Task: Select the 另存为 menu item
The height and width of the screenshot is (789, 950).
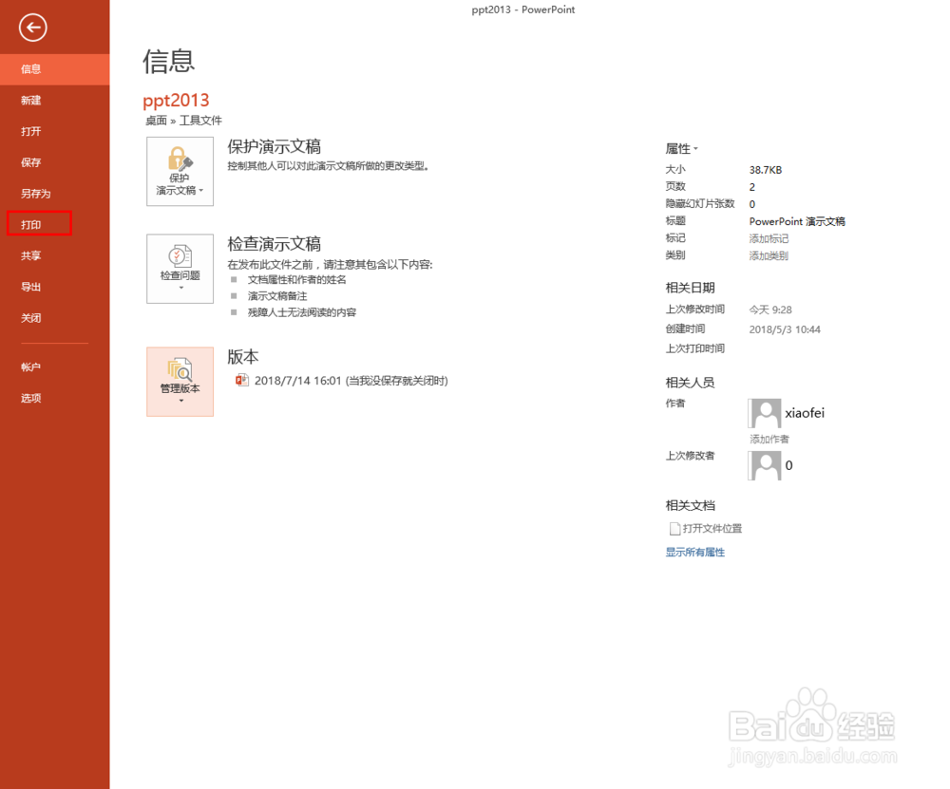Action: pyautogui.click(x=54, y=194)
